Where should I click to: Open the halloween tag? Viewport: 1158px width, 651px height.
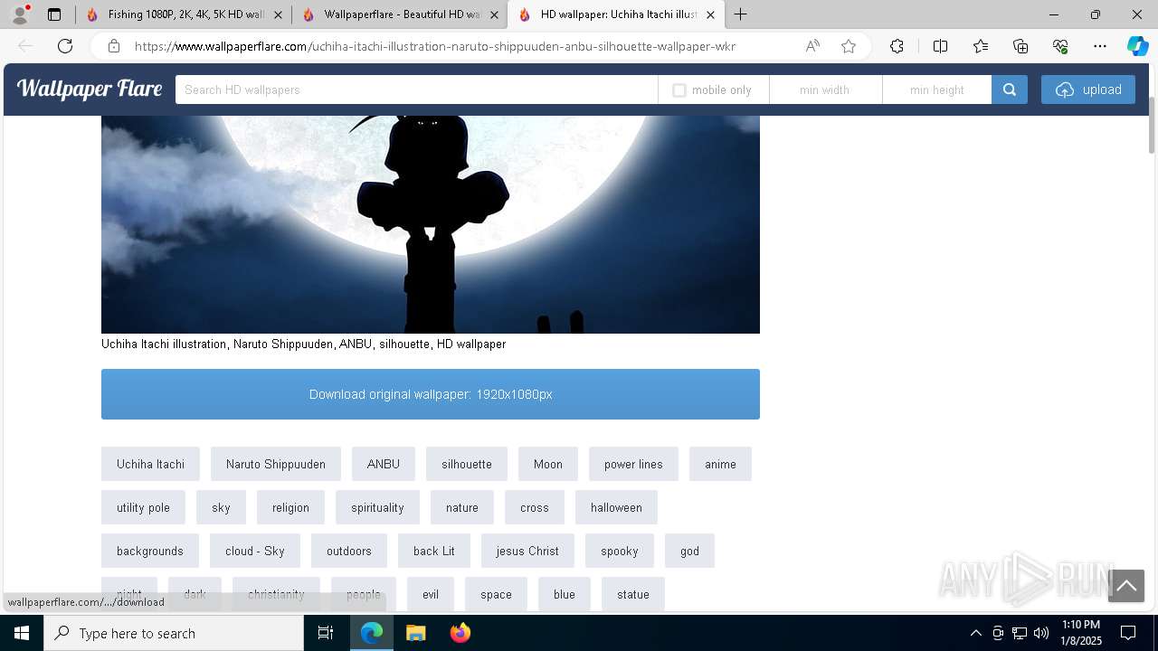click(x=616, y=507)
